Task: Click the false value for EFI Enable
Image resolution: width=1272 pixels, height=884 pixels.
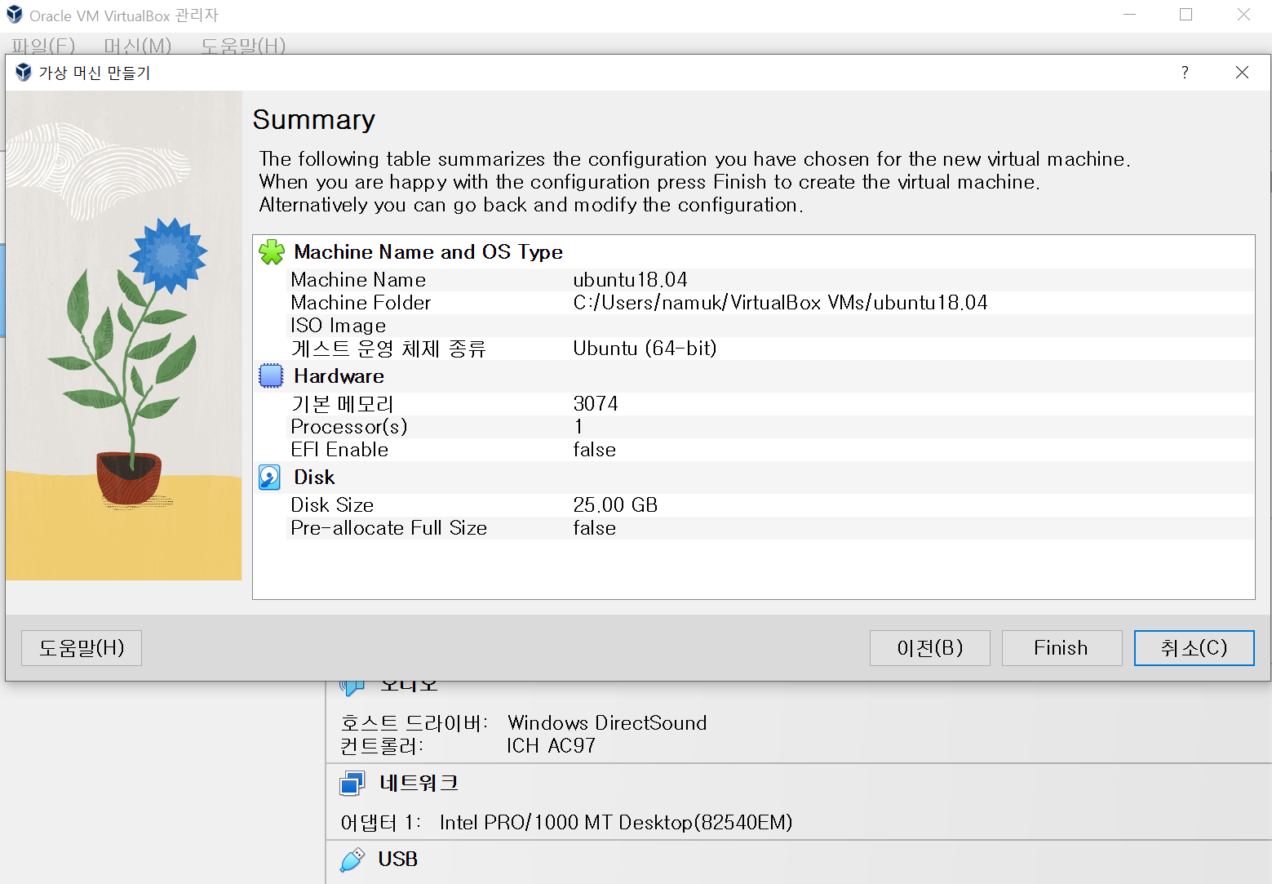Action: (594, 450)
